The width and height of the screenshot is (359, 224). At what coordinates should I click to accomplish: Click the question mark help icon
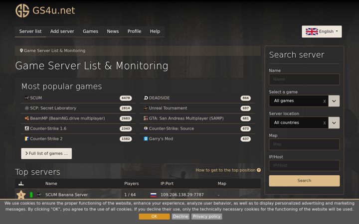click(259, 170)
